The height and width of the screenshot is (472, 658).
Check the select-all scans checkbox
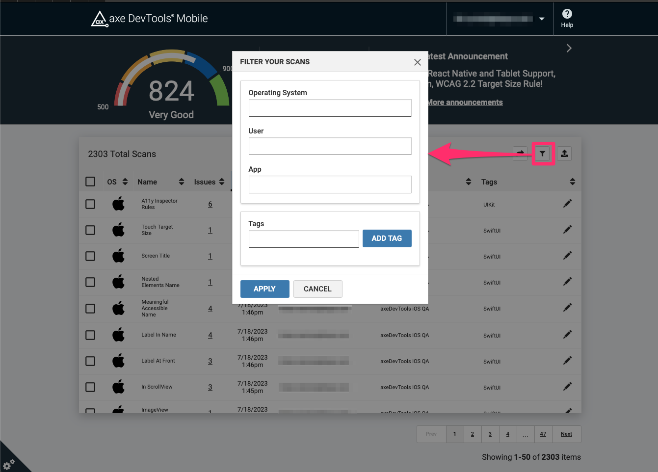coord(90,181)
